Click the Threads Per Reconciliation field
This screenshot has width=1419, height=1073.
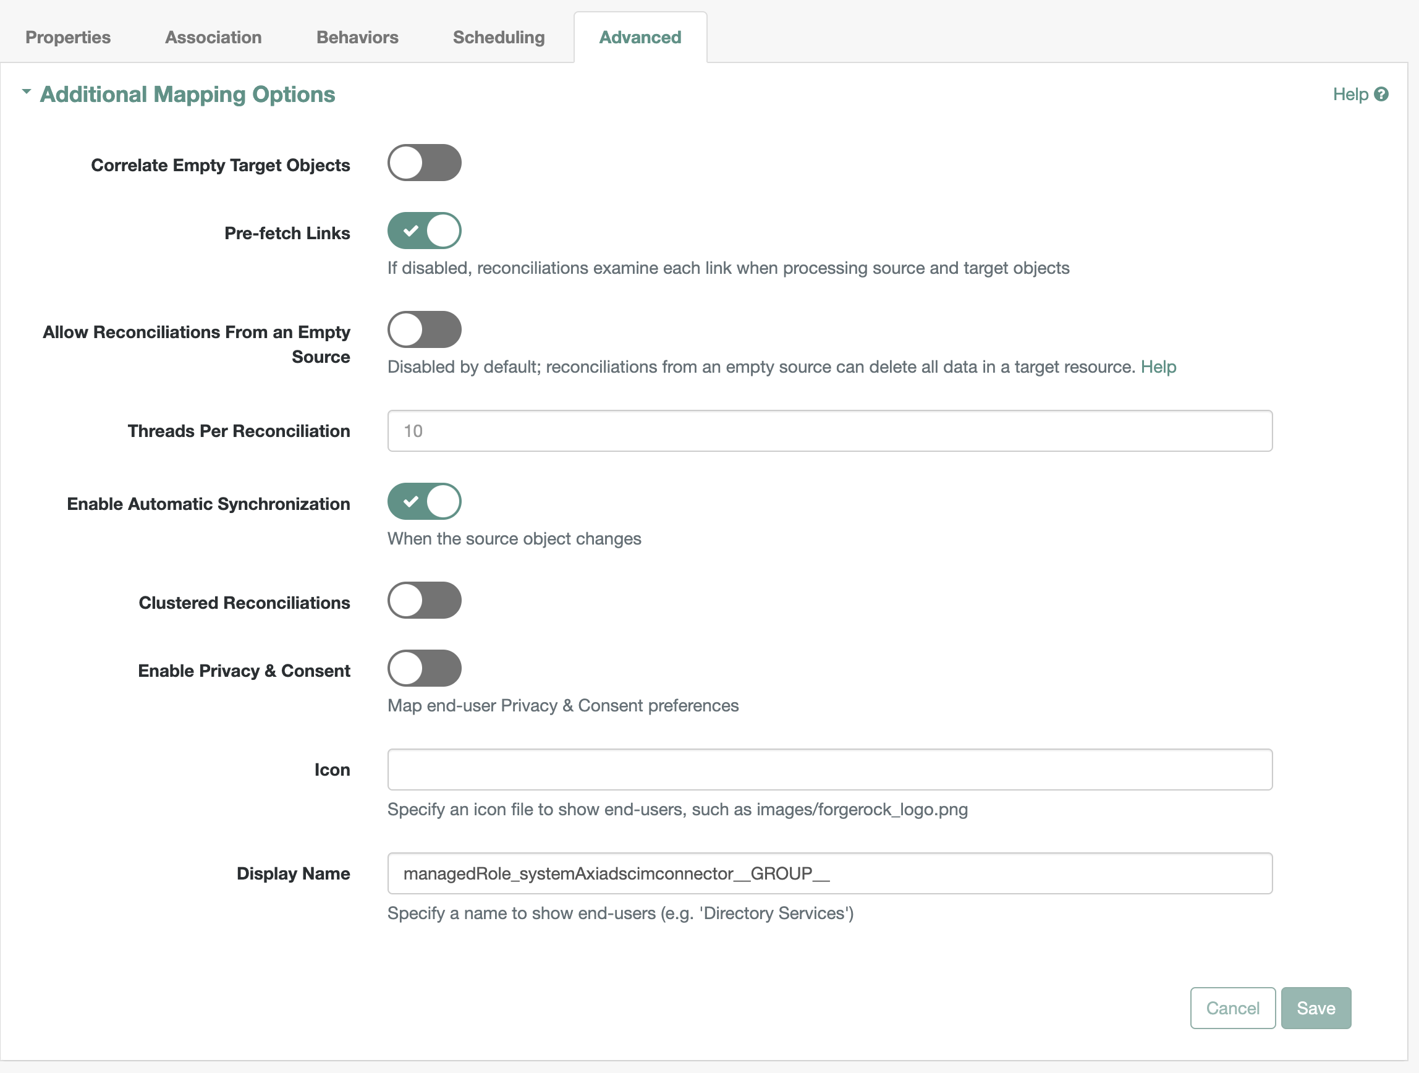[829, 431]
